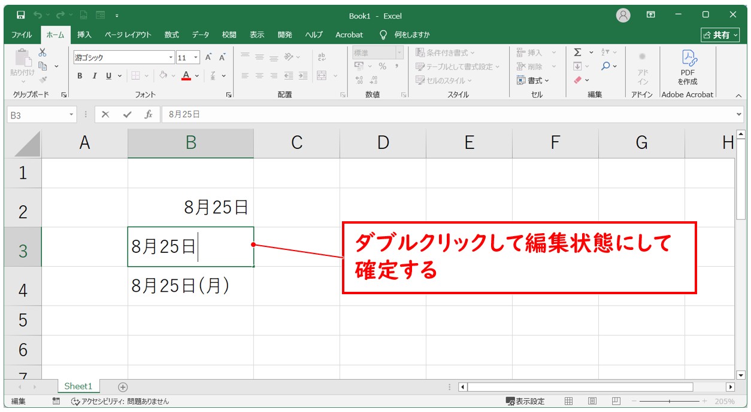Image resolution: width=751 pixels, height=412 pixels.
Task: Switch to Page Layout view in status bar
Action: click(x=592, y=401)
